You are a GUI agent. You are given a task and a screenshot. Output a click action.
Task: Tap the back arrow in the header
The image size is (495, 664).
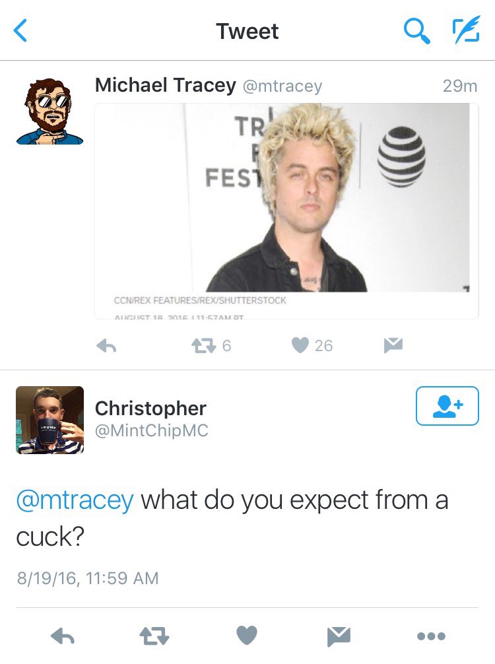click(20, 30)
